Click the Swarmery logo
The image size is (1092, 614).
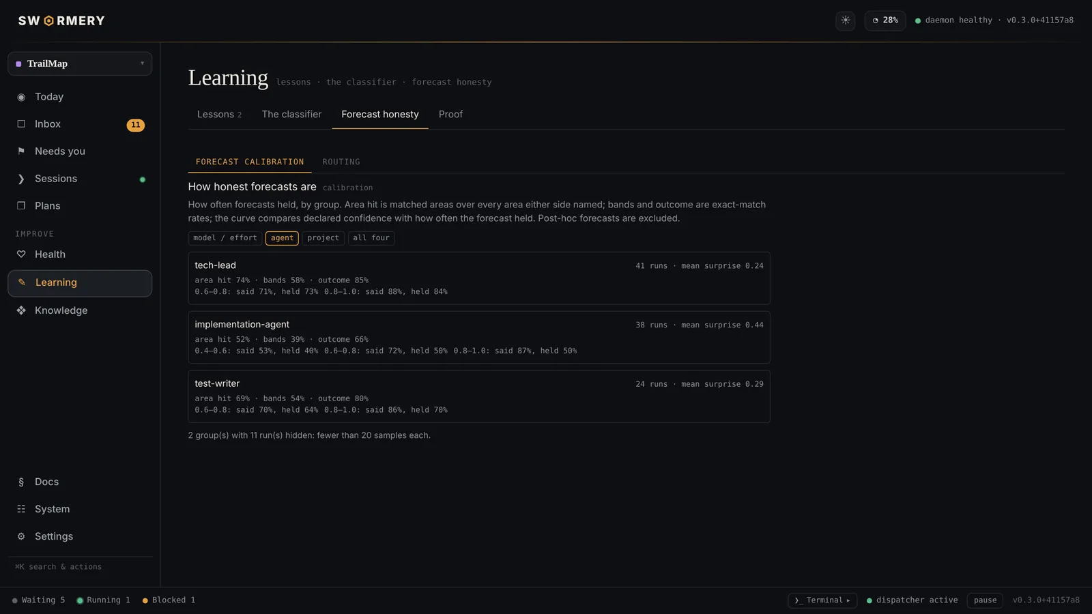pyautogui.click(x=61, y=20)
